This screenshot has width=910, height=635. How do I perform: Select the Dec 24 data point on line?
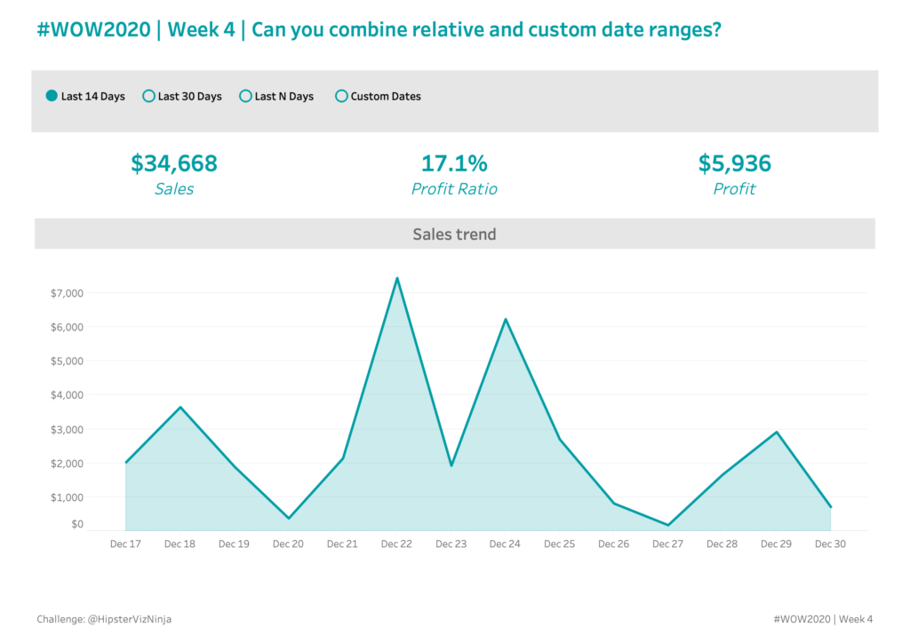(x=506, y=319)
